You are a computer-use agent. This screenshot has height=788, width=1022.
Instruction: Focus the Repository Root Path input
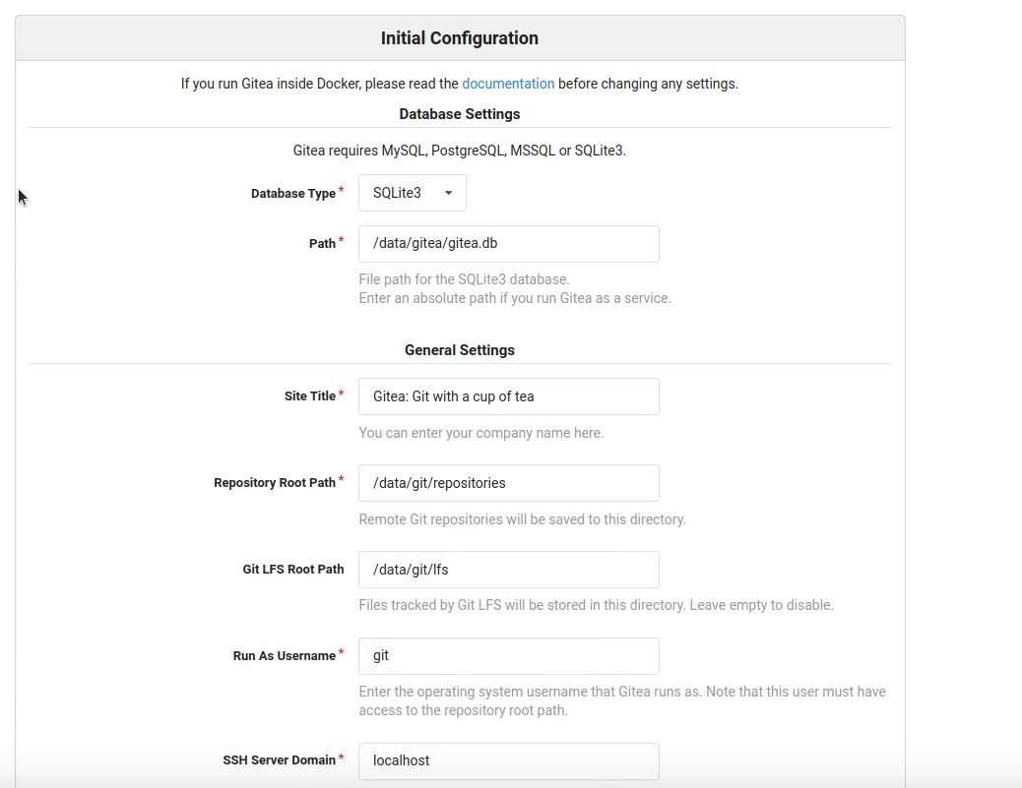[508, 482]
